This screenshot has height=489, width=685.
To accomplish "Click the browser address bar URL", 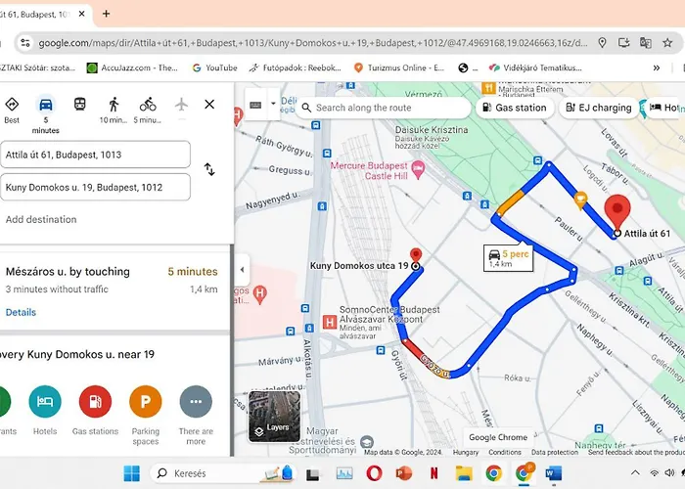I will click(313, 43).
